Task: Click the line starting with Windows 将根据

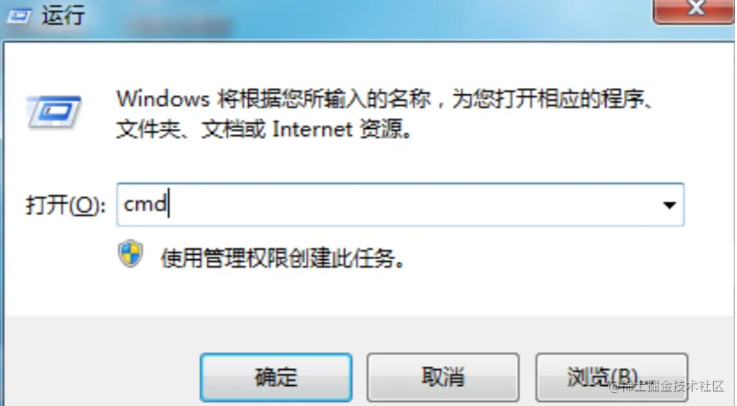Action: point(384,99)
